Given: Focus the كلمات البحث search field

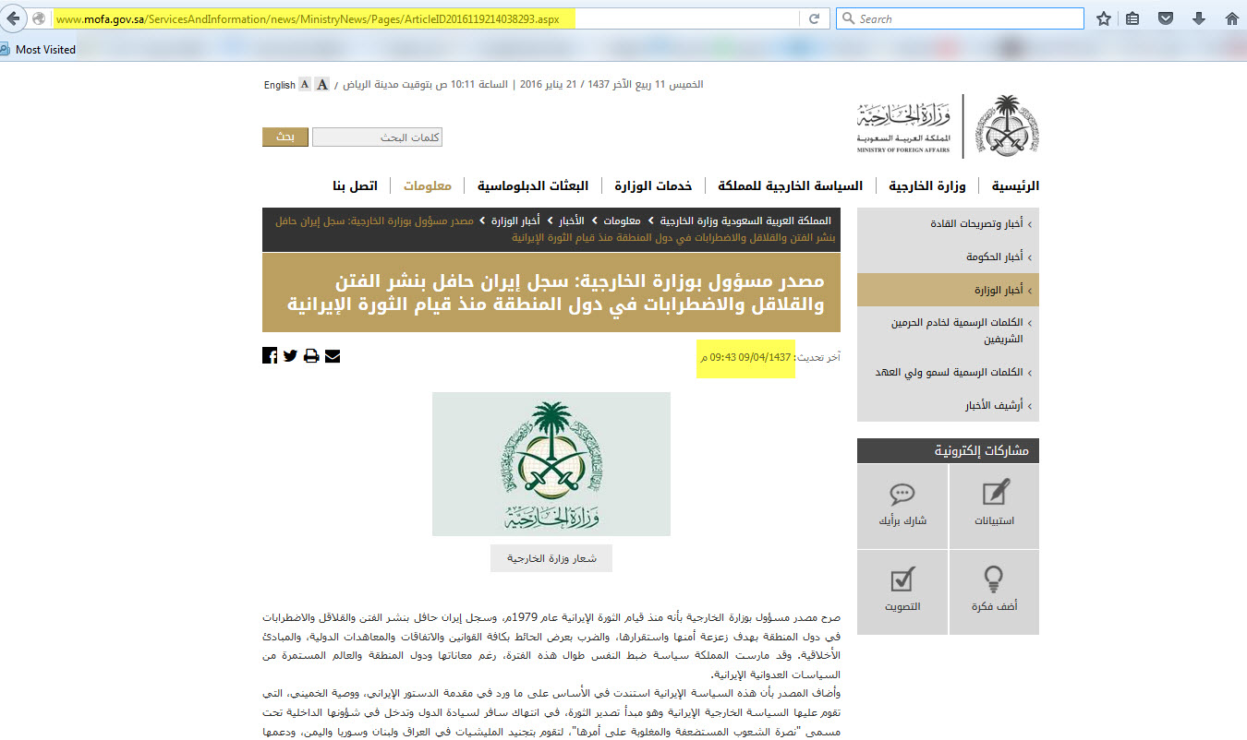Looking at the screenshot, I should pos(377,137).
